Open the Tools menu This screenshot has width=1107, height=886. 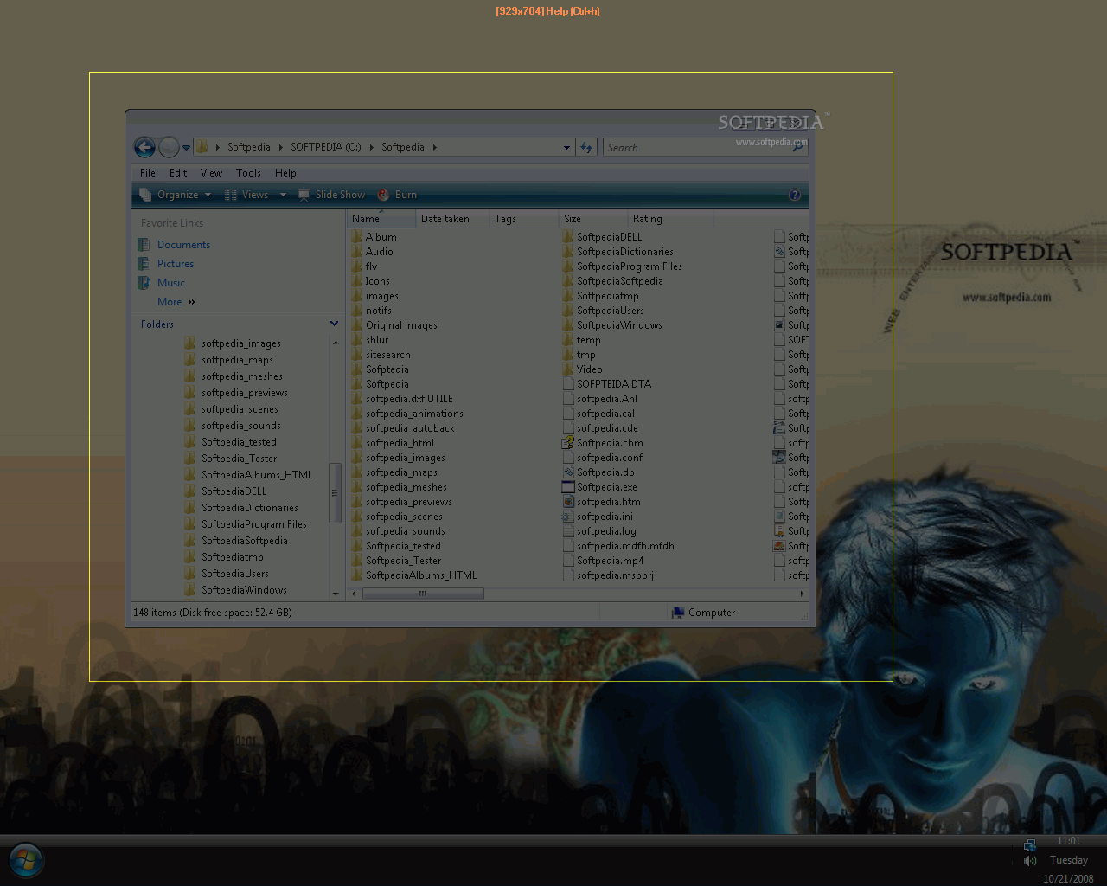[x=248, y=173]
